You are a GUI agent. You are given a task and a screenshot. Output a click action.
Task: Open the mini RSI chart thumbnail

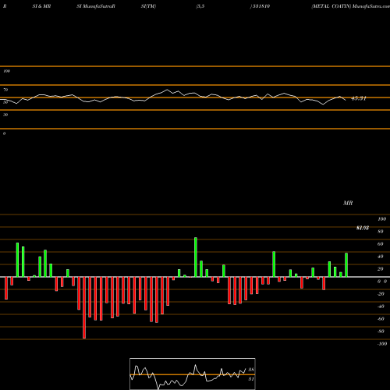[x=193, y=374]
